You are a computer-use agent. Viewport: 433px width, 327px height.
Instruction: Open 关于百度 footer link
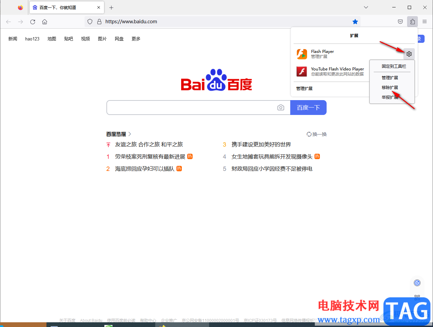tap(67, 320)
